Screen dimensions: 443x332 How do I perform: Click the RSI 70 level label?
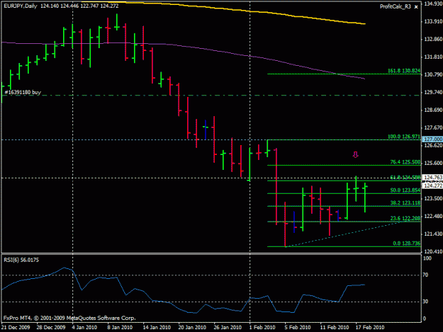(x=425, y=275)
